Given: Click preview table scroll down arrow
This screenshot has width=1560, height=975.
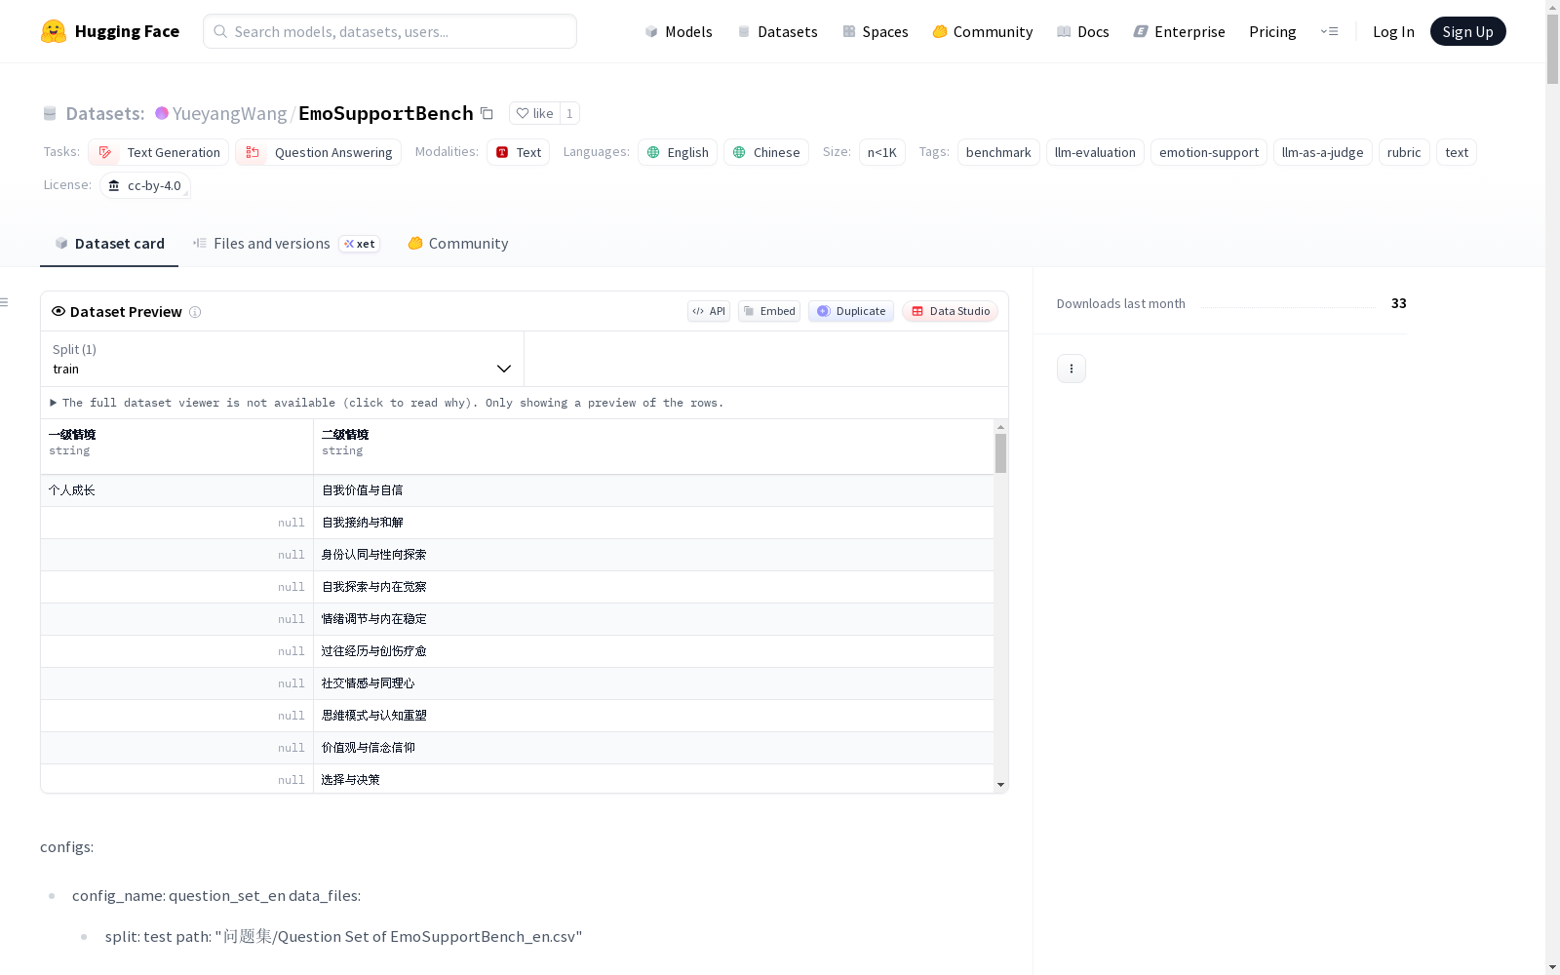Looking at the screenshot, I should 1000,785.
